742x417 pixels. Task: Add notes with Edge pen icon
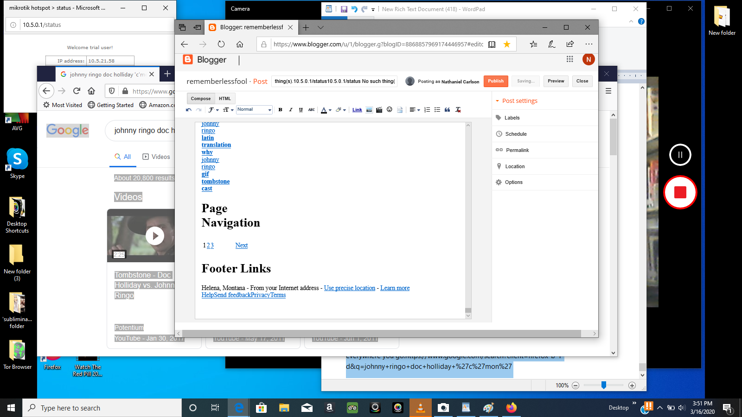[552, 44]
